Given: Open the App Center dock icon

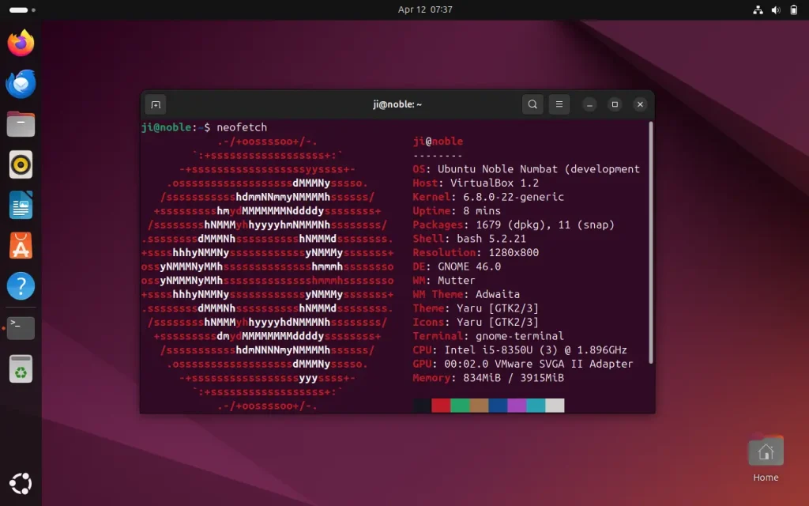Looking at the screenshot, I should click(21, 245).
